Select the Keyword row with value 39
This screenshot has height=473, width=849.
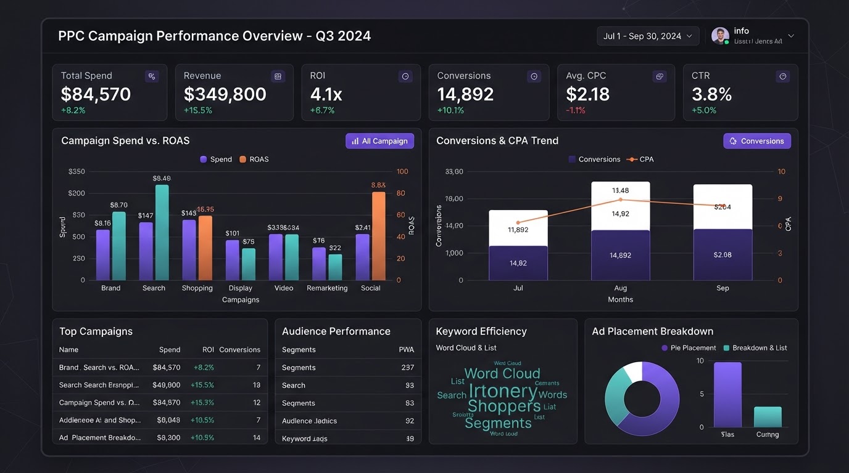coord(348,439)
